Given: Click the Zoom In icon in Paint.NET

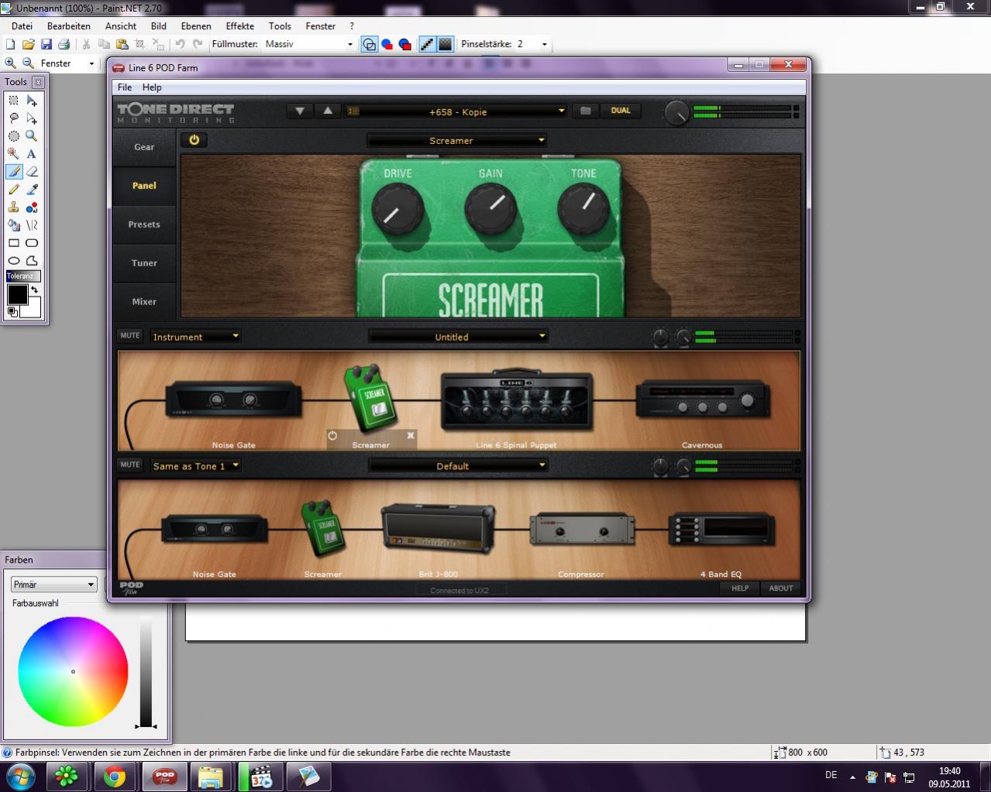Looking at the screenshot, I should (11, 63).
